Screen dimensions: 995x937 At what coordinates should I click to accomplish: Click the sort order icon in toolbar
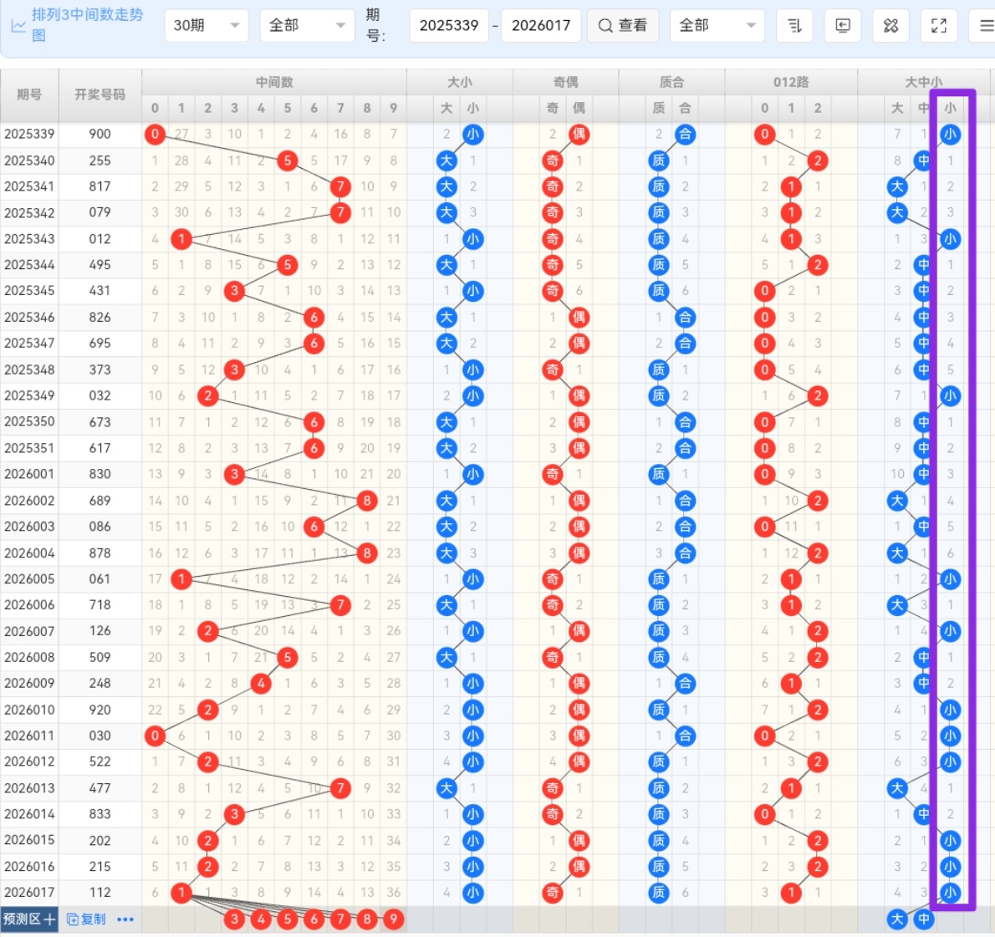794,26
